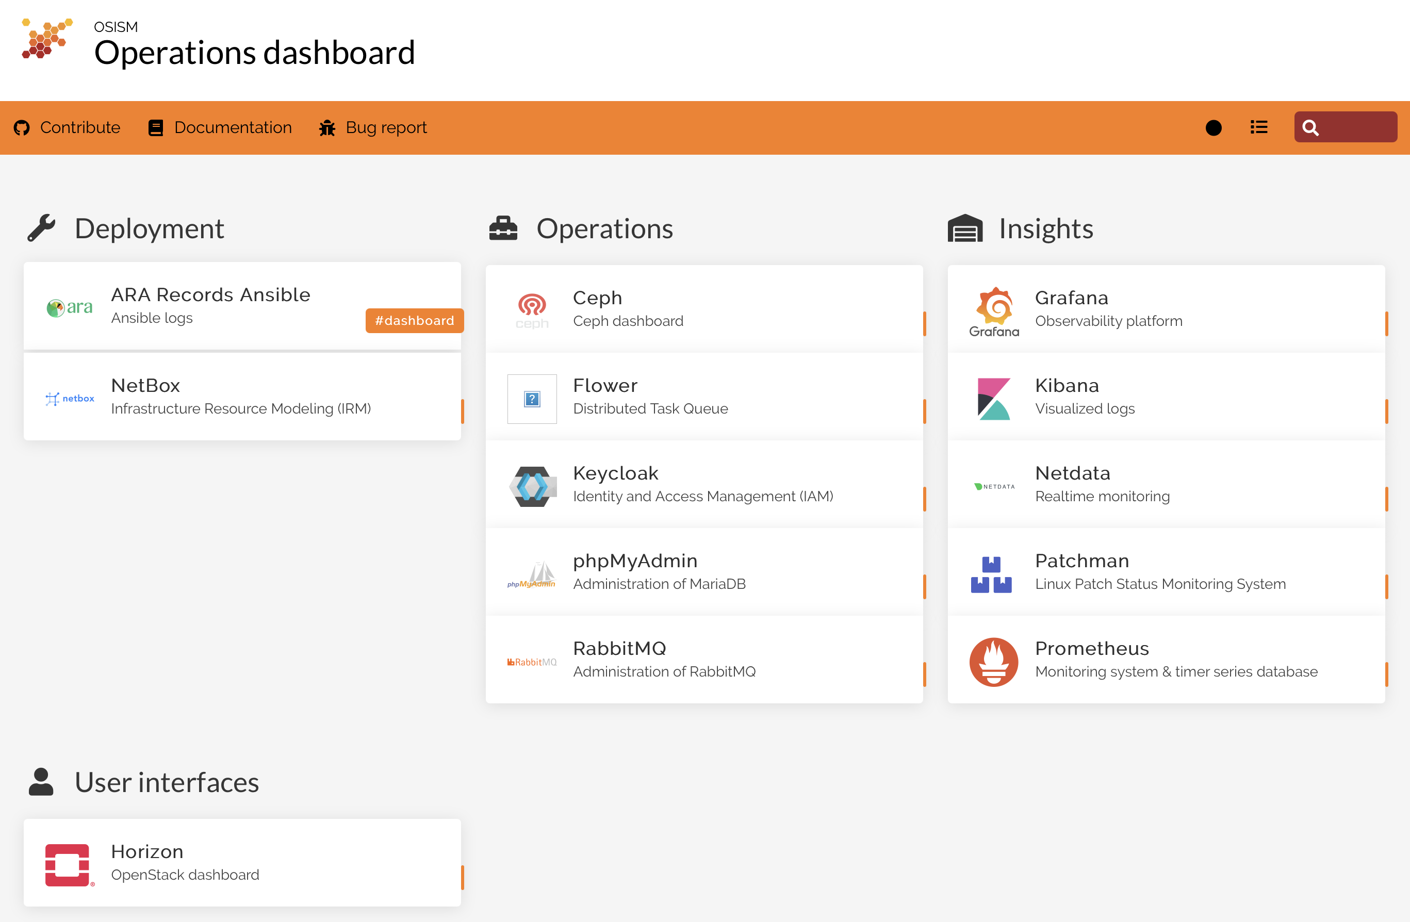The width and height of the screenshot is (1410, 922).
Task: Click the ARA logo icon
Action: click(70, 307)
